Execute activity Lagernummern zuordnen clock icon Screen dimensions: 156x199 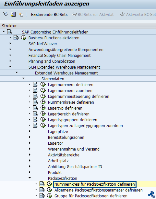tap(43, 90)
